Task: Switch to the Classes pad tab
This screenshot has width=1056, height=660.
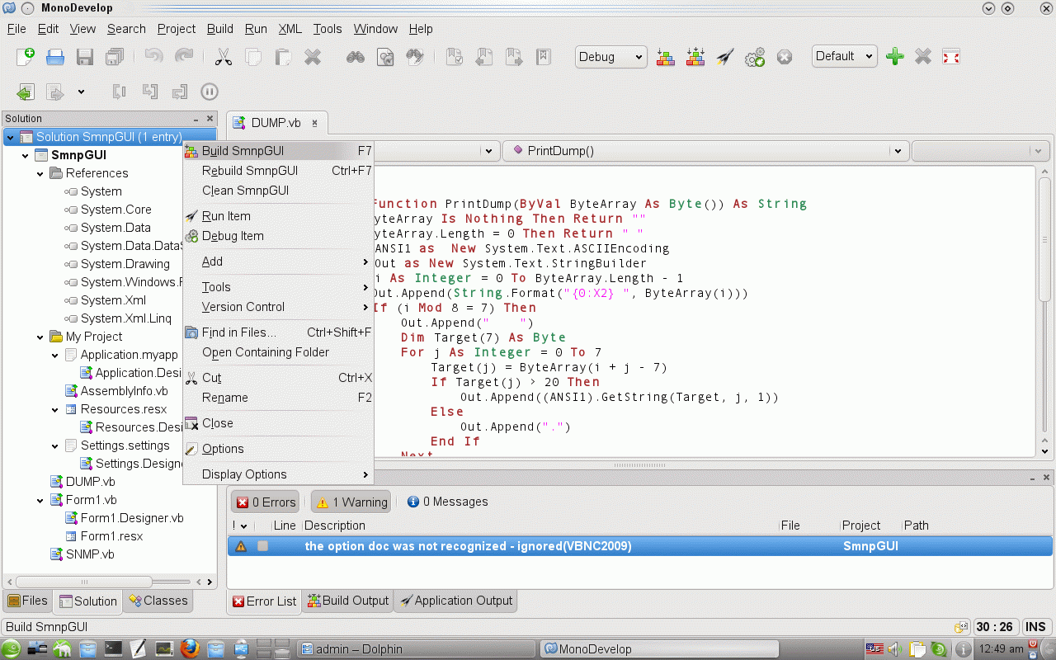Action: [x=158, y=601]
